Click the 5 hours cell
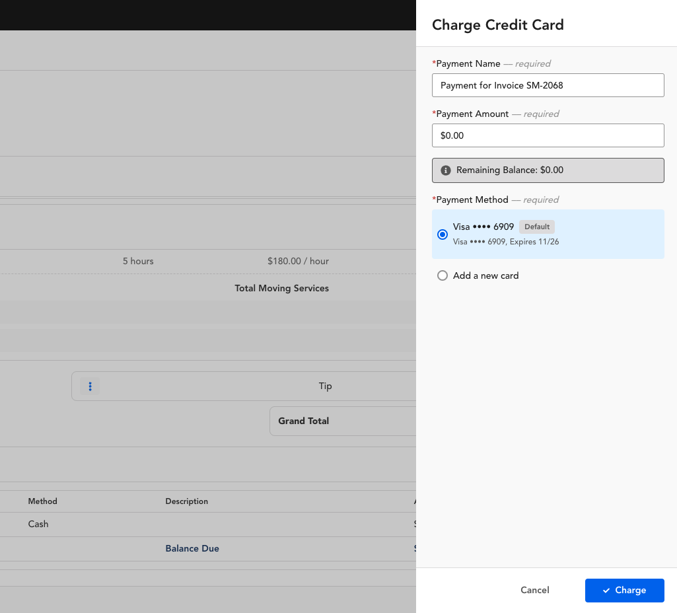This screenshot has height=613, width=677. (138, 261)
